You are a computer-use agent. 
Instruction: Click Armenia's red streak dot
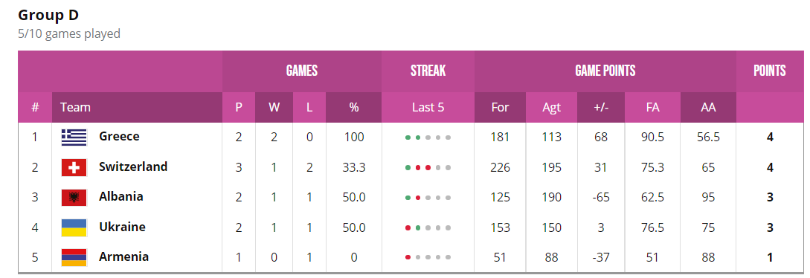tap(408, 257)
